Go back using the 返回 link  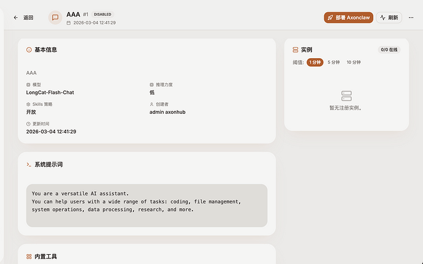[x=28, y=18]
